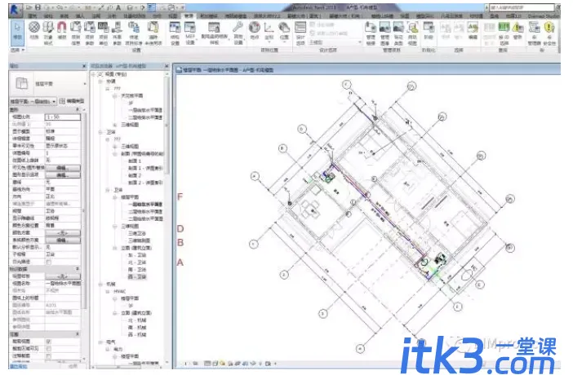
Task: Open Project Units (项目单位)
Action: coord(104,32)
